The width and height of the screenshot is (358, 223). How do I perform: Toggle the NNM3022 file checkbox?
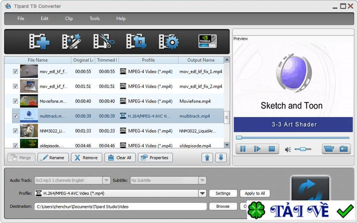click(x=15, y=131)
